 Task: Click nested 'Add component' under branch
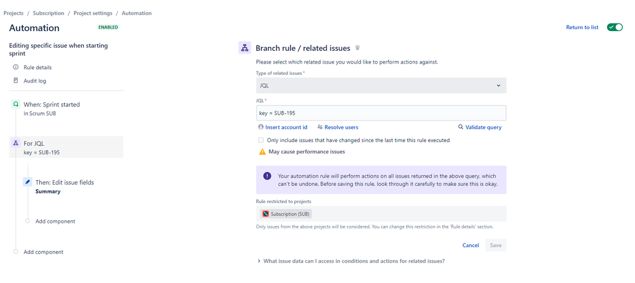click(x=55, y=221)
